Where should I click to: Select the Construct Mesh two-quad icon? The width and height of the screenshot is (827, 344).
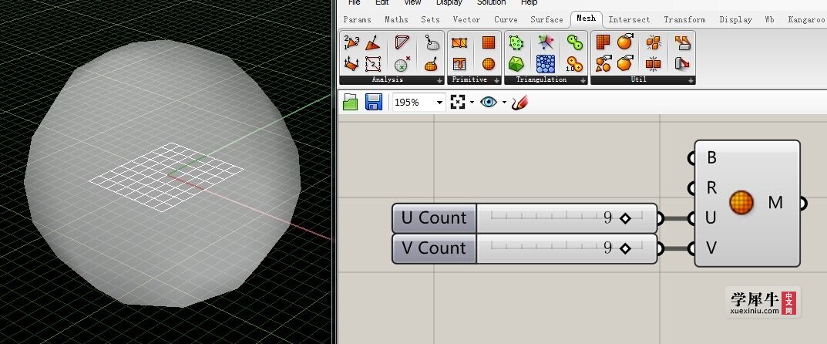click(x=459, y=42)
